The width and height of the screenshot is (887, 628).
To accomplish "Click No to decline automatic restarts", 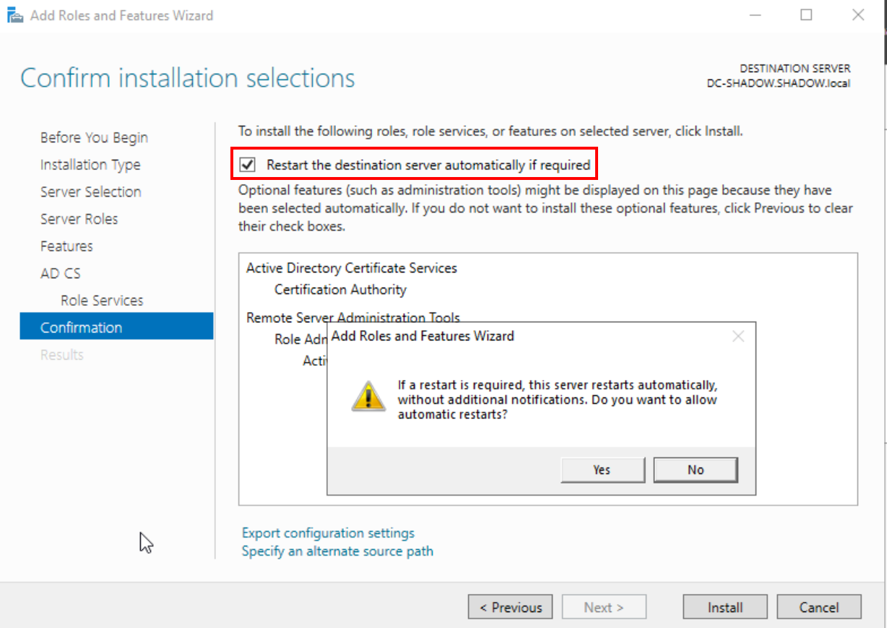I will click(695, 470).
